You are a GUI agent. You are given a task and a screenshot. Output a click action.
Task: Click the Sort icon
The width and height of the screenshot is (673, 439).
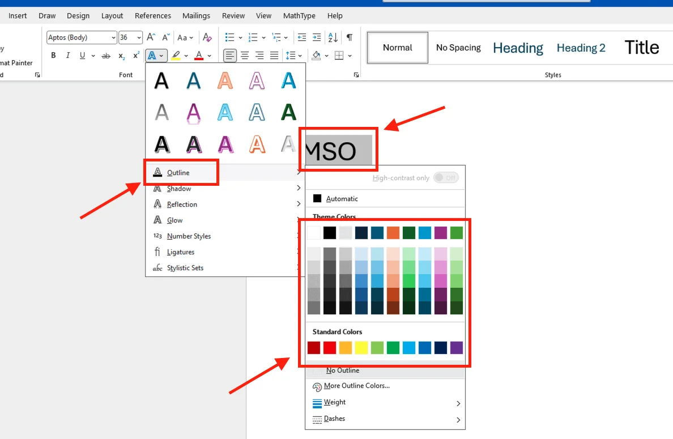(333, 37)
